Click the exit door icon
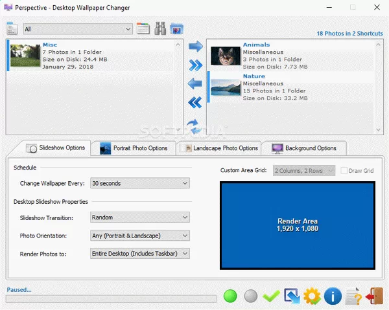 (373, 296)
